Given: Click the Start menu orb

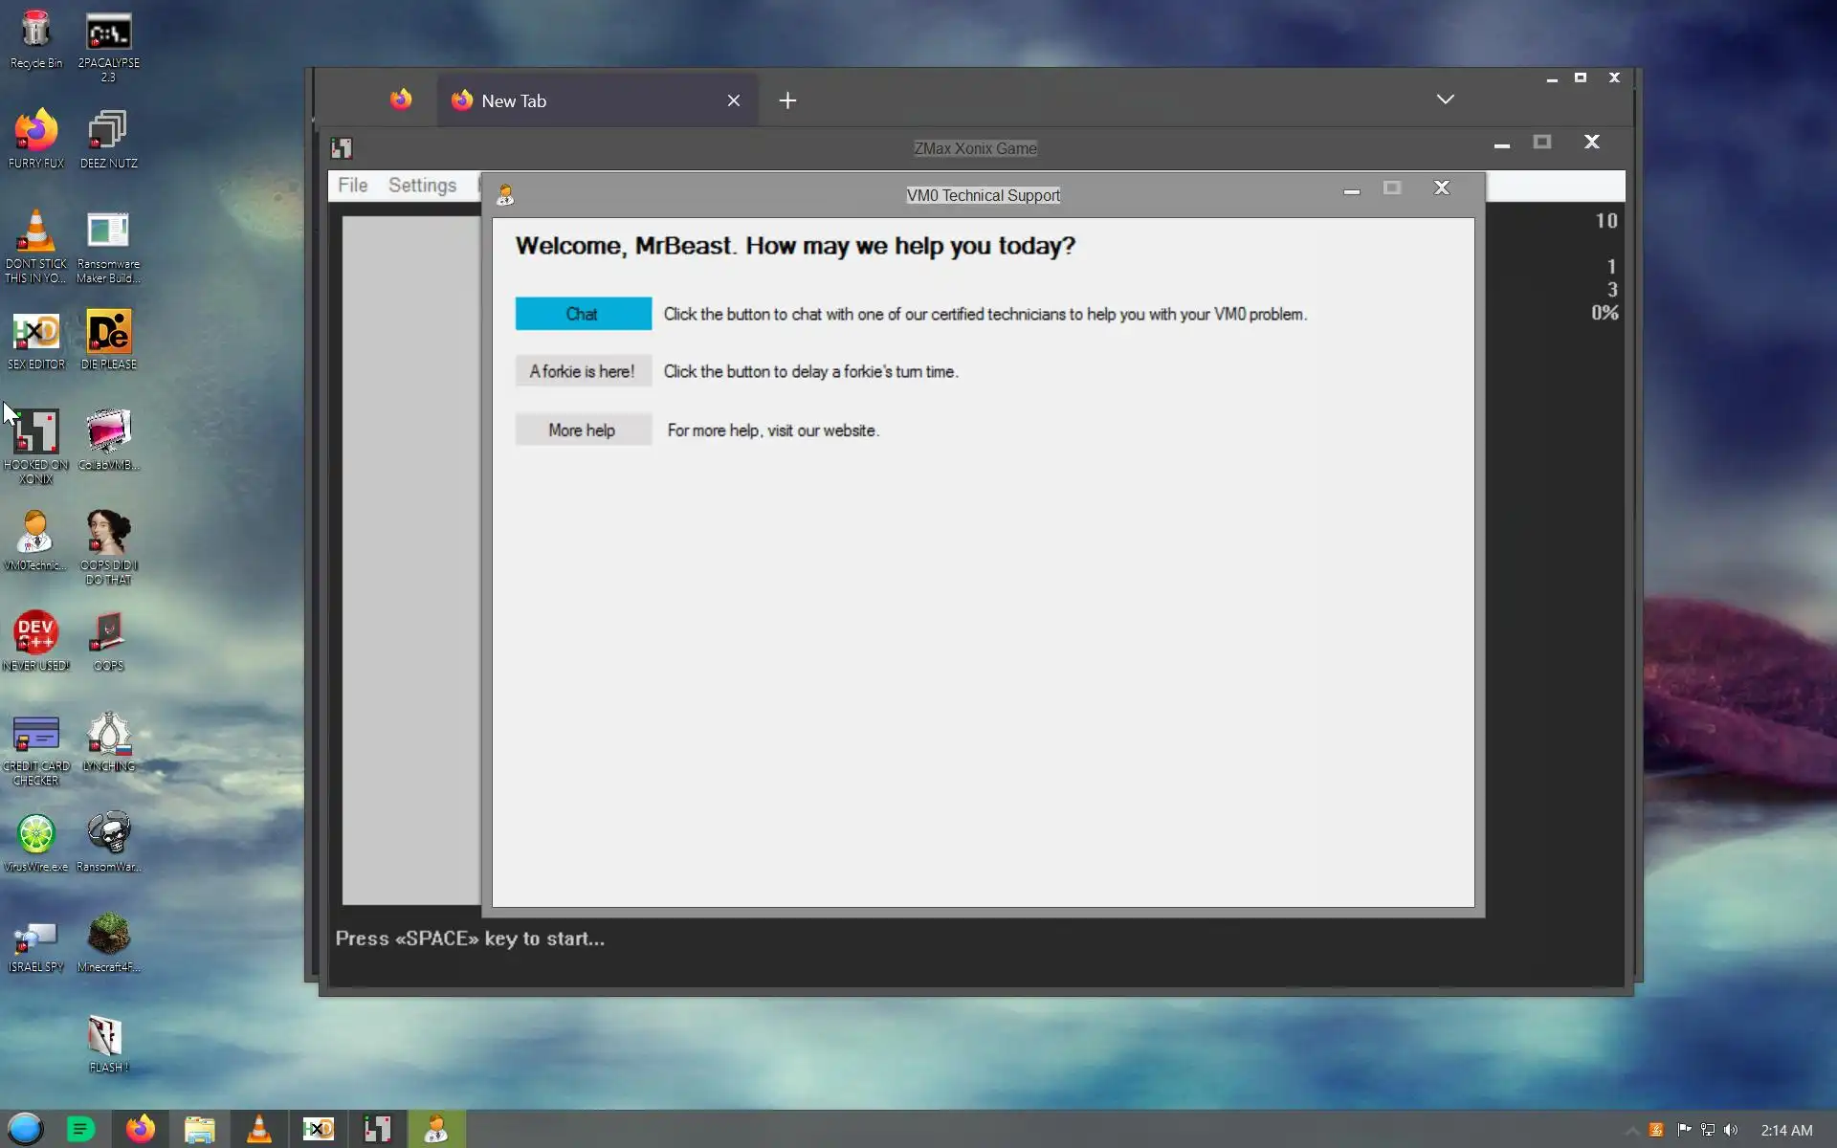Looking at the screenshot, I should 26,1129.
